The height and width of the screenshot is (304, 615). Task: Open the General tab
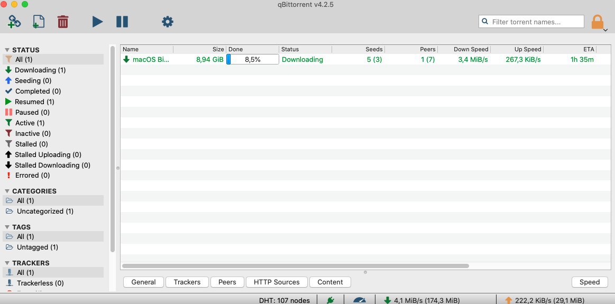click(143, 282)
